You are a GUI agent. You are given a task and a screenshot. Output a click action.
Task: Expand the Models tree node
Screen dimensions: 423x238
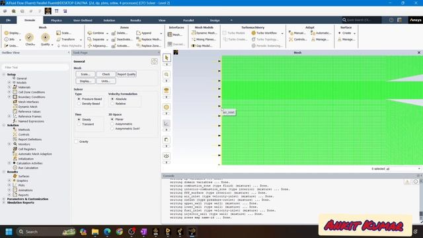[x=9, y=82]
